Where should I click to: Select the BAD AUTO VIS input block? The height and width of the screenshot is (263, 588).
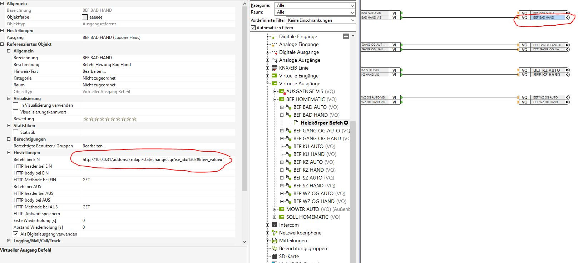click(x=381, y=13)
